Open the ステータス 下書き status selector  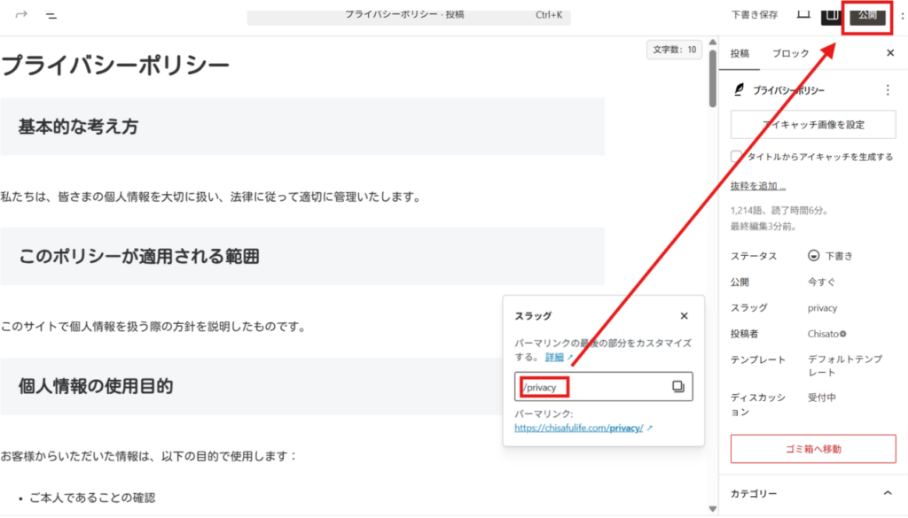click(x=831, y=256)
